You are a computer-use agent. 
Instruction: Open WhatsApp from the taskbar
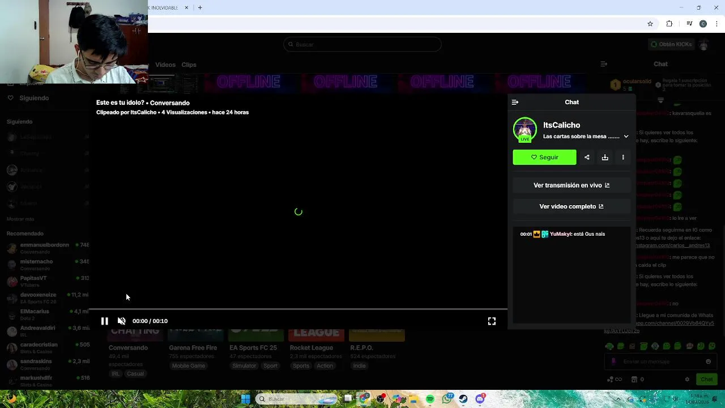[x=447, y=399]
